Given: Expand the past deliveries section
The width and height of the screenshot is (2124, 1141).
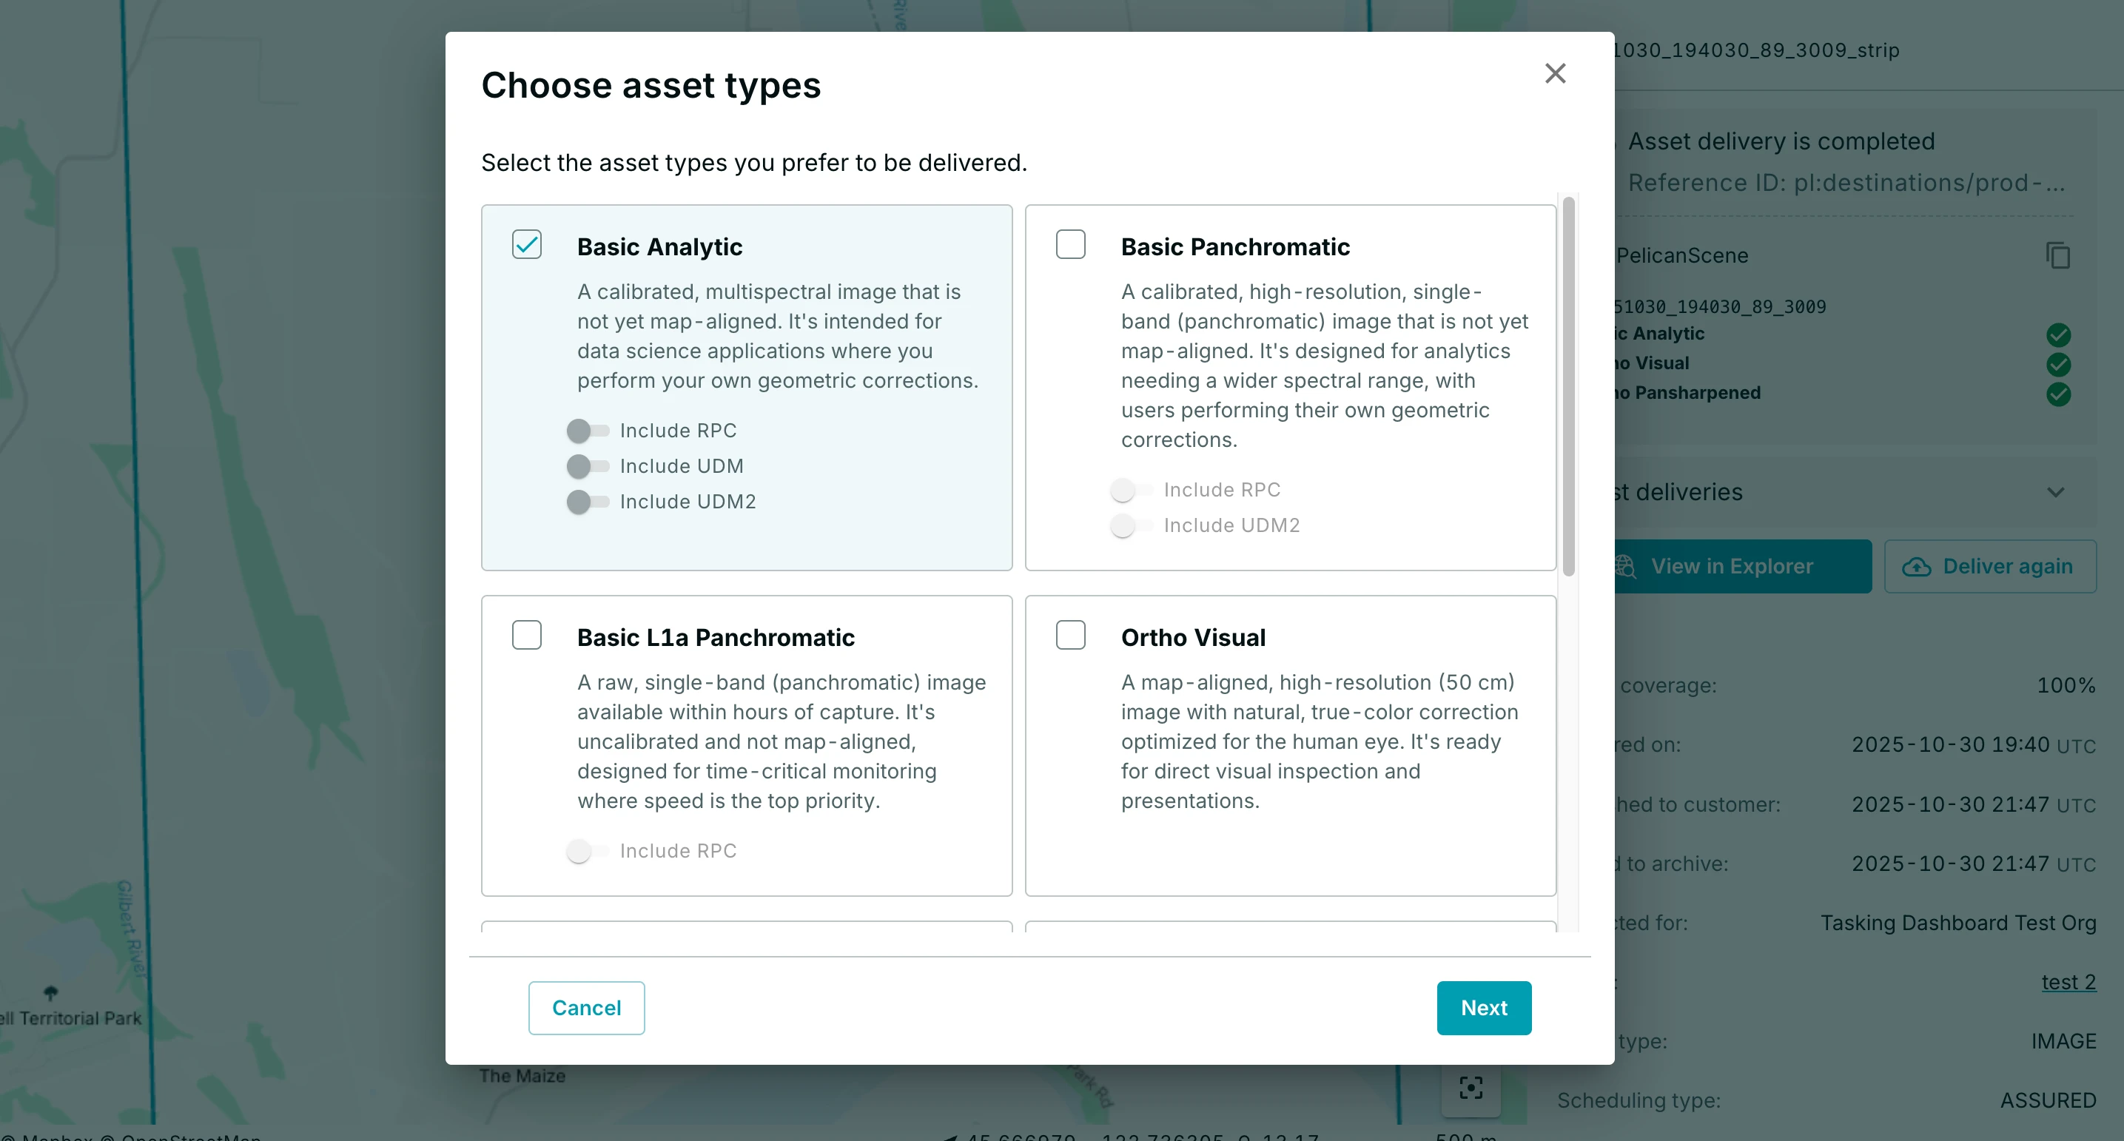Looking at the screenshot, I should pyautogui.click(x=2054, y=491).
